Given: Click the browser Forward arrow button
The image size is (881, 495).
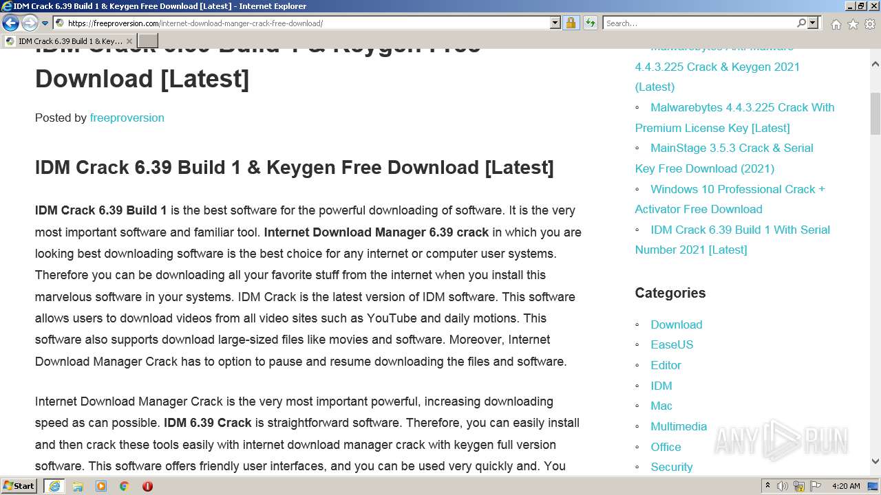Looking at the screenshot, I should coord(30,23).
